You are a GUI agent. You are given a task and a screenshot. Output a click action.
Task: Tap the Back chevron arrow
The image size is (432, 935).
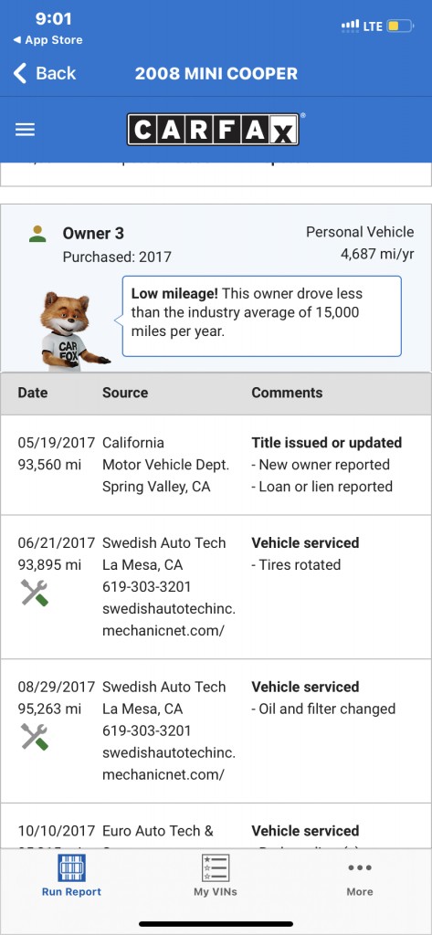click(x=20, y=73)
